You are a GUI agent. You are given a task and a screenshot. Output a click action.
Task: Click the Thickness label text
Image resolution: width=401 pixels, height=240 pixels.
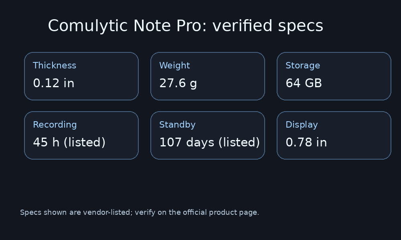pyautogui.click(x=54, y=66)
